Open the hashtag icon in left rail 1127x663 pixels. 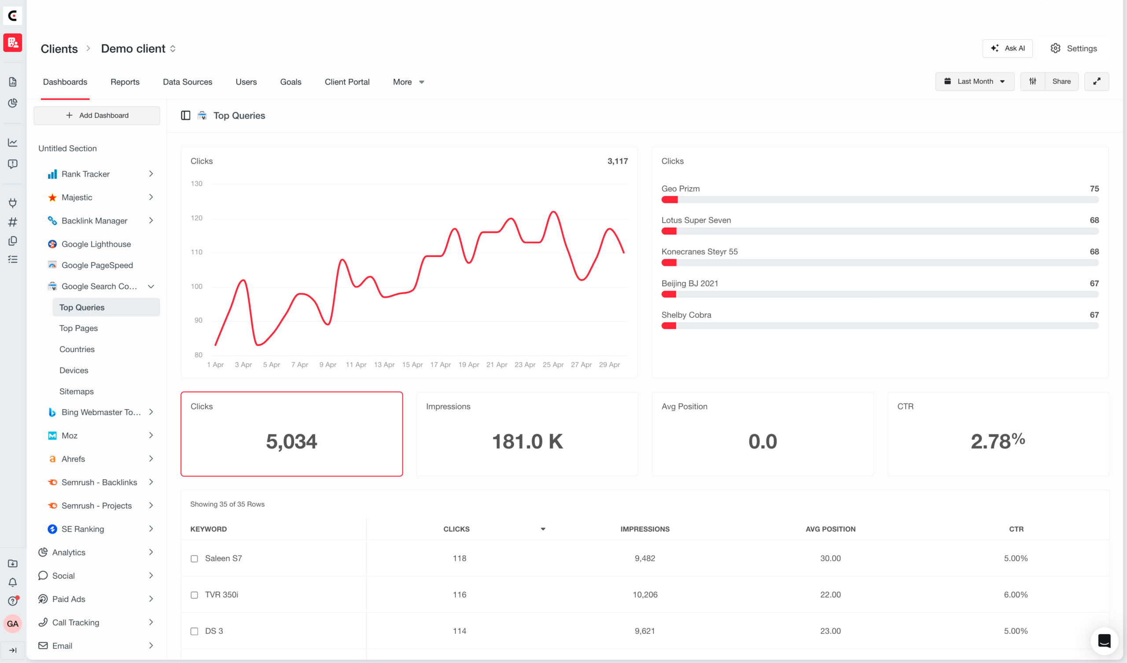click(x=12, y=222)
